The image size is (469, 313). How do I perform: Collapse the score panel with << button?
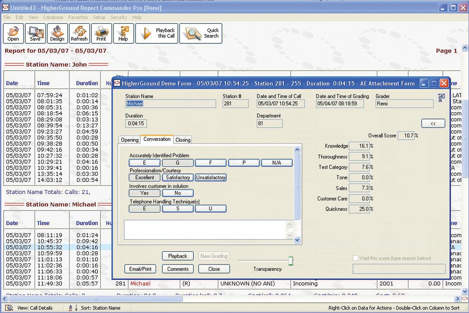[433, 124]
